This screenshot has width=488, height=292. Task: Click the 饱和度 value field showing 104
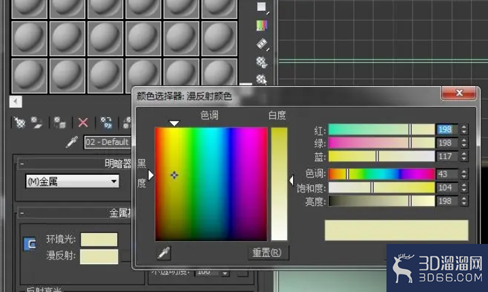pyautogui.click(x=447, y=188)
